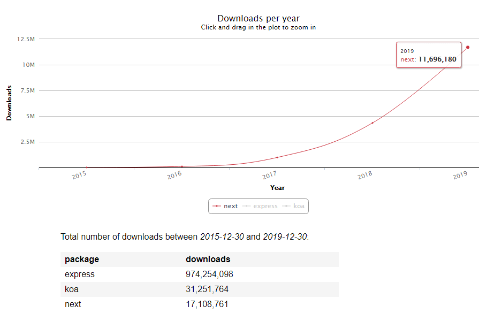Screen dimensions: 479x321
Task: Select the 2017 x-axis label
Action: pyautogui.click(x=269, y=175)
